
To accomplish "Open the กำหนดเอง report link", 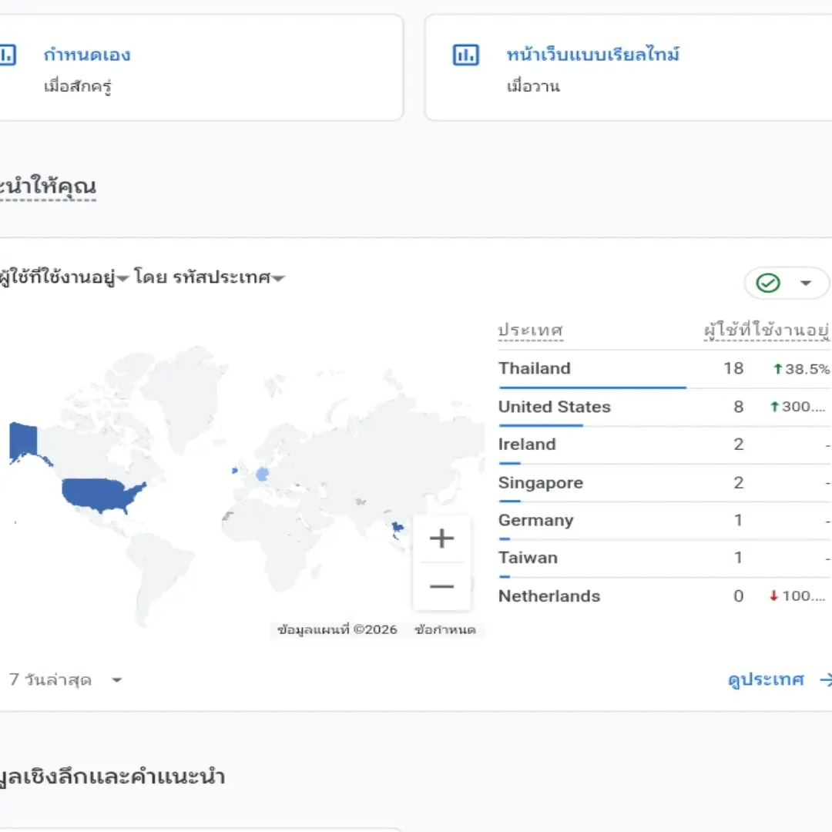I will (87, 54).
